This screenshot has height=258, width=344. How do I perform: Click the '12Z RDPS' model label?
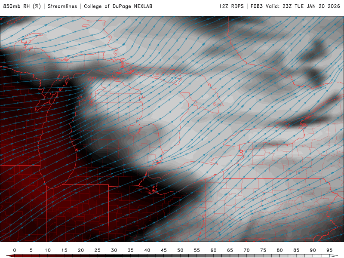(231, 6)
